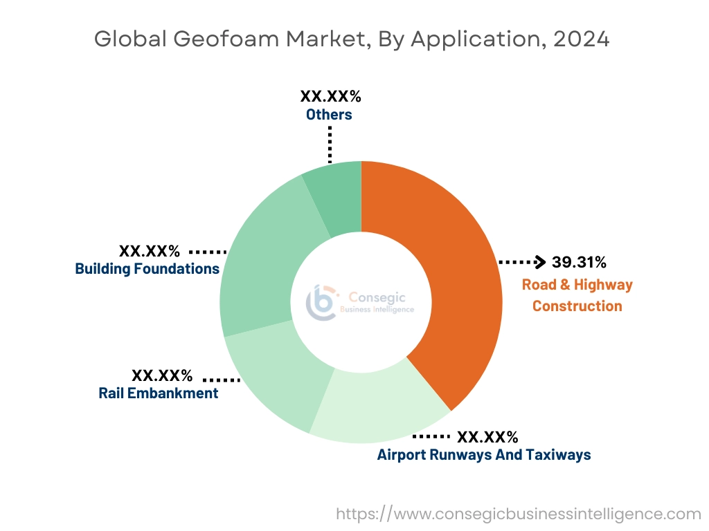The width and height of the screenshot is (709, 531).
Task: Click the Consegic Business Intelligence logo
Action: click(x=359, y=300)
